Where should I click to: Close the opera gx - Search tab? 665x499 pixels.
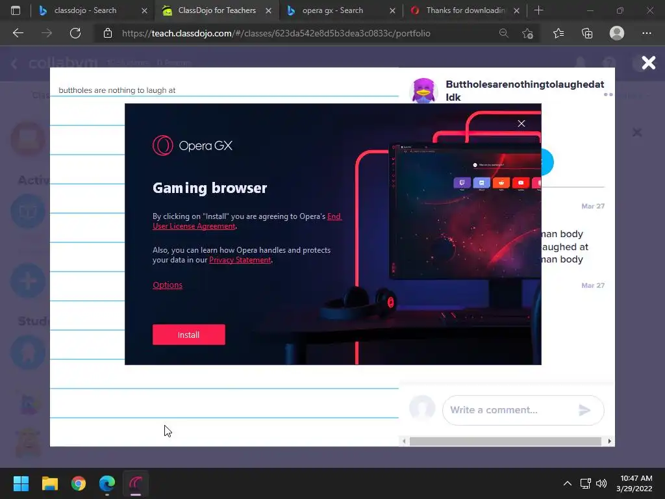click(x=392, y=10)
